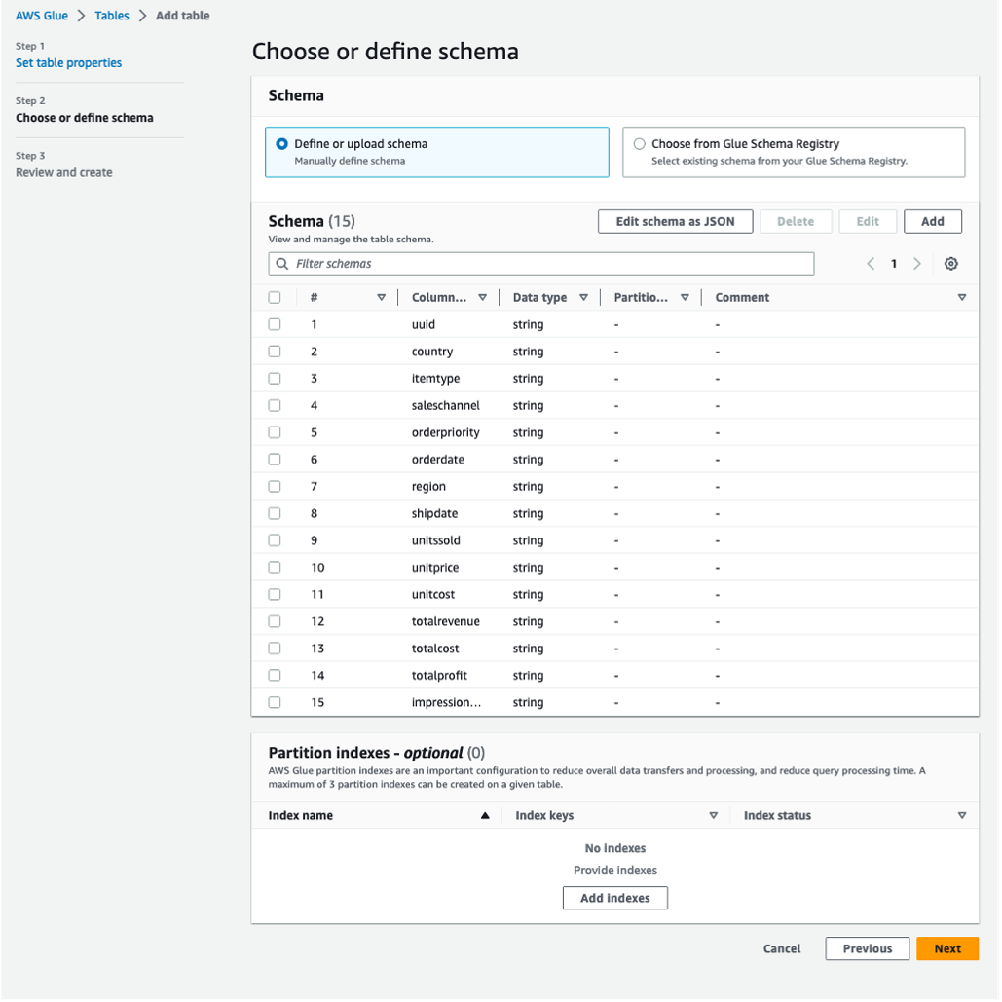Click the Add schema column button
This screenshot has height=1002, width=1002.
click(x=932, y=222)
